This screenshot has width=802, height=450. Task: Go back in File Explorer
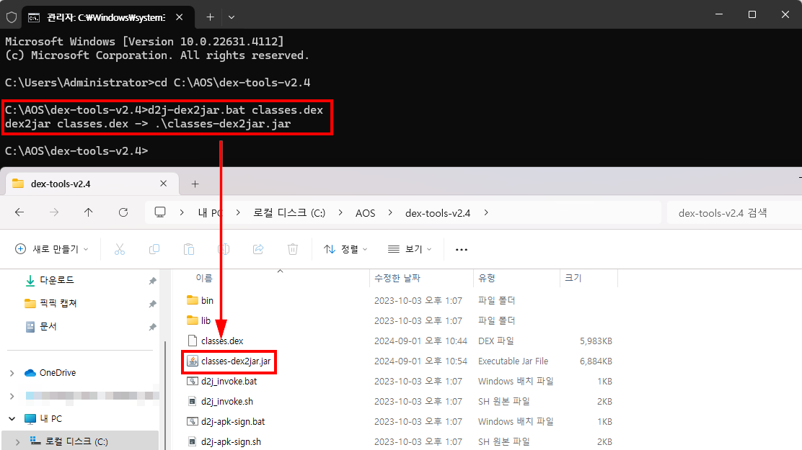coord(19,212)
